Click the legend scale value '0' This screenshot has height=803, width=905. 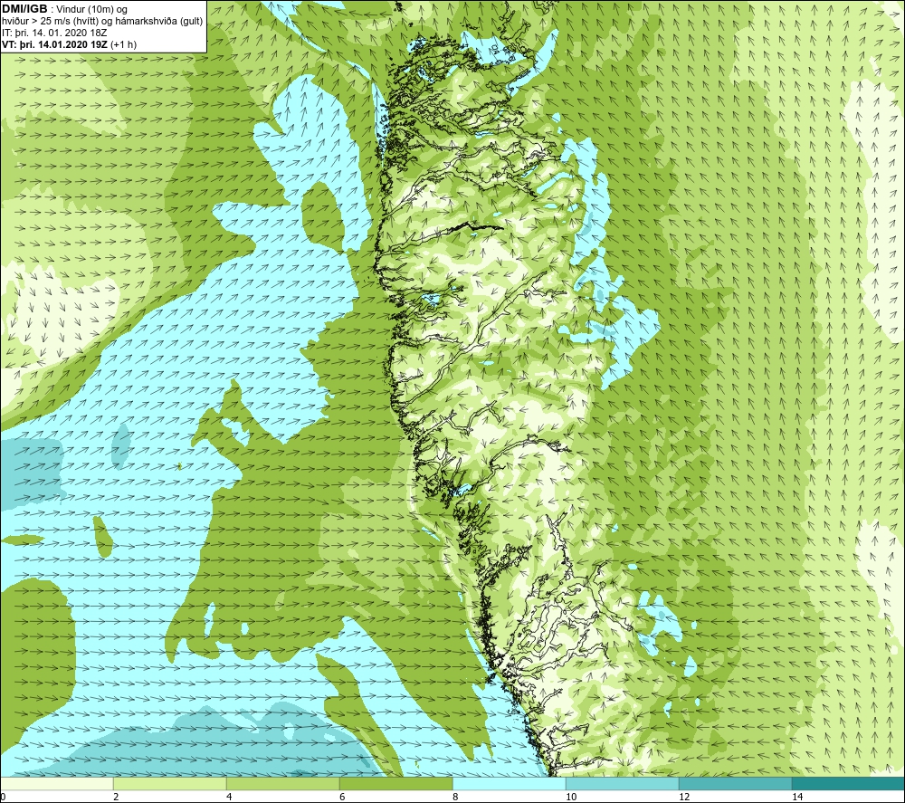click(3, 797)
